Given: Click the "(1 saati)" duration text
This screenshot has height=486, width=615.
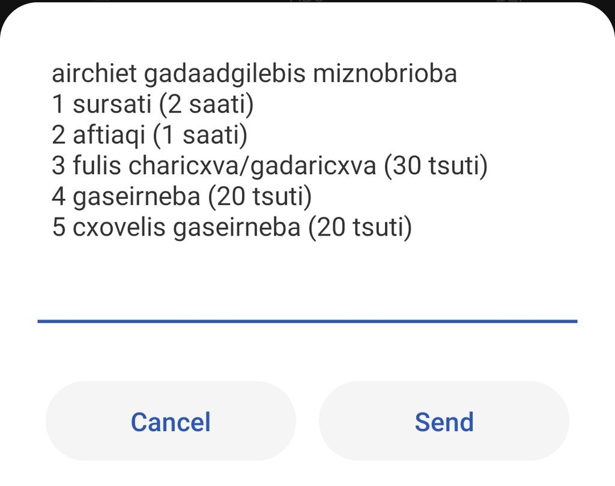Looking at the screenshot, I should pyautogui.click(x=200, y=136).
